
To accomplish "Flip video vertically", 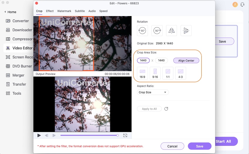I will [186, 31].
